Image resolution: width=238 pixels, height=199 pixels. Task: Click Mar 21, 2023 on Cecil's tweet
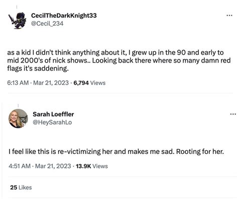[x=51, y=83]
